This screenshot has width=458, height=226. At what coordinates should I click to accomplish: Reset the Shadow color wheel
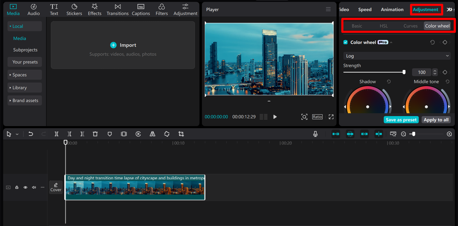389,81
